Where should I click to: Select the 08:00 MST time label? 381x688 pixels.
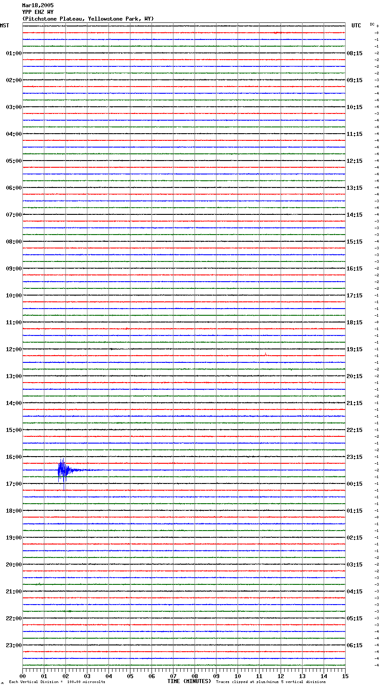pyautogui.click(x=14, y=242)
